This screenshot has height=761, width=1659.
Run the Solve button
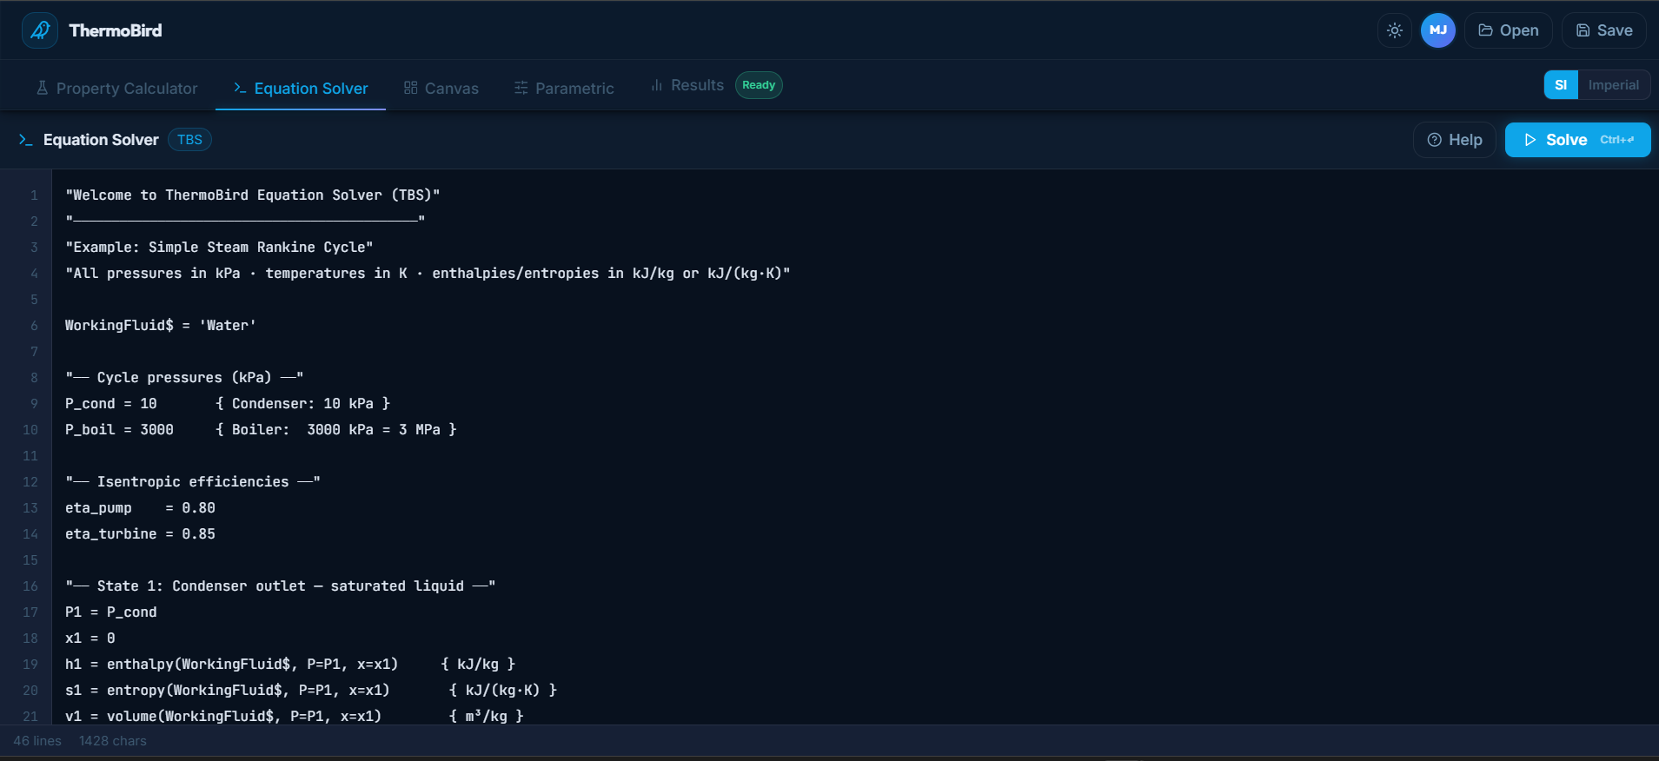(x=1578, y=140)
